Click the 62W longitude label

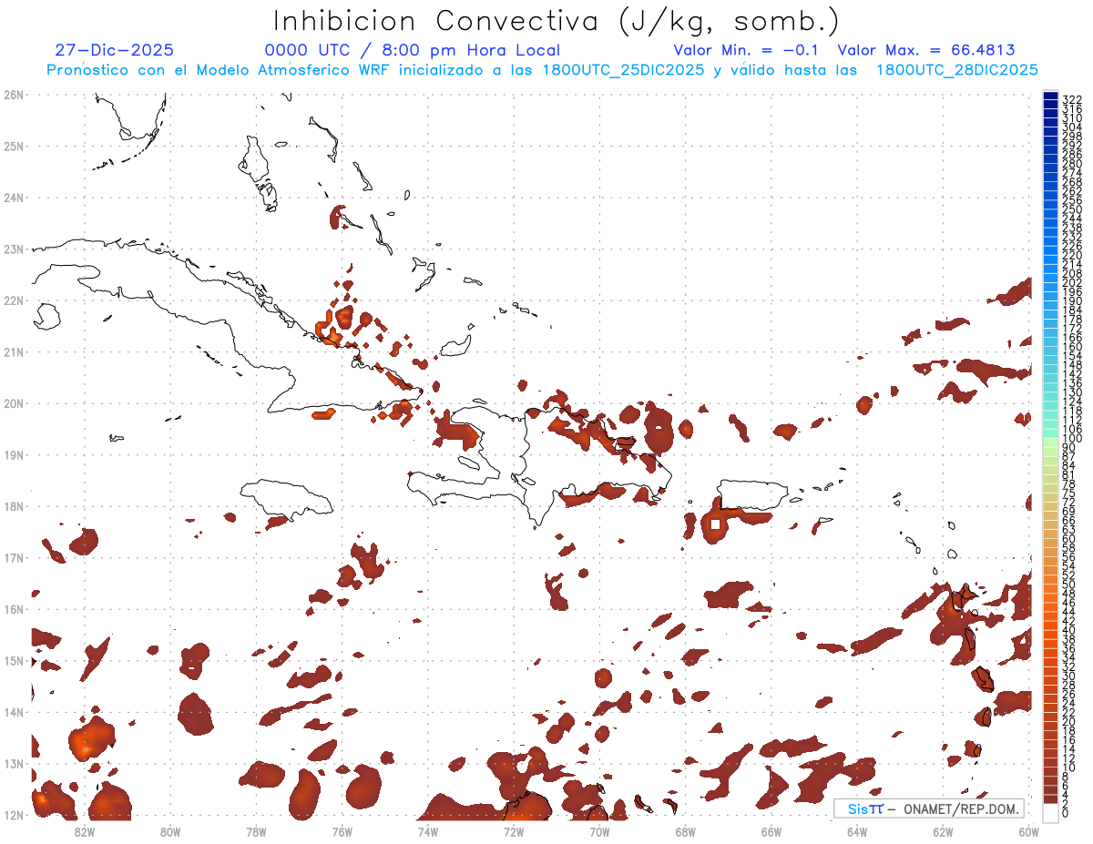point(943,831)
